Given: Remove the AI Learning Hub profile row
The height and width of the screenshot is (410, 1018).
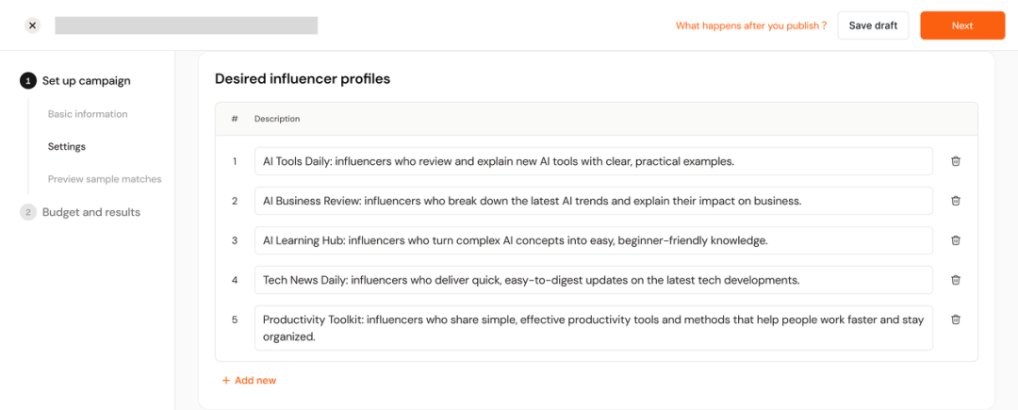Looking at the screenshot, I should (955, 240).
